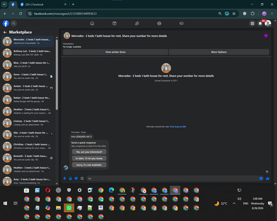Viewport: 277px width, 221px height.
Task: Open the Geno 3 beds 2 bath conversation
Action: pos(28,76)
